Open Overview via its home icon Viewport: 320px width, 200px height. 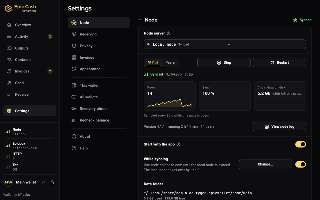(x=9, y=25)
